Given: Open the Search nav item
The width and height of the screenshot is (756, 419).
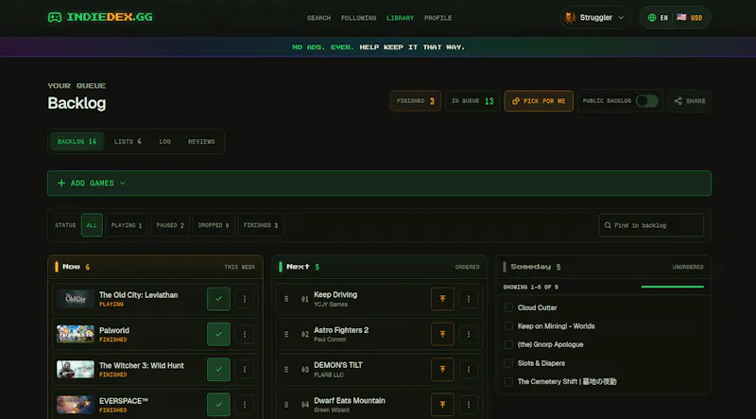Looking at the screenshot, I should tap(318, 18).
